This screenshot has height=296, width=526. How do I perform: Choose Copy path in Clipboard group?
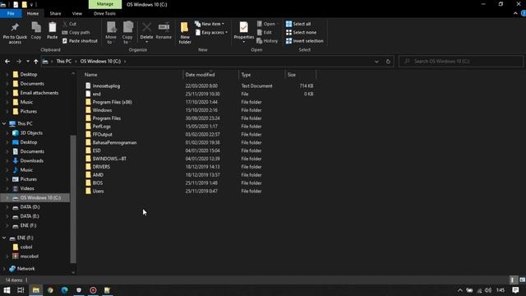(x=76, y=33)
